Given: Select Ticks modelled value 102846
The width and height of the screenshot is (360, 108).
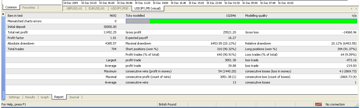Looking at the screenshot, I should tap(231, 16).
